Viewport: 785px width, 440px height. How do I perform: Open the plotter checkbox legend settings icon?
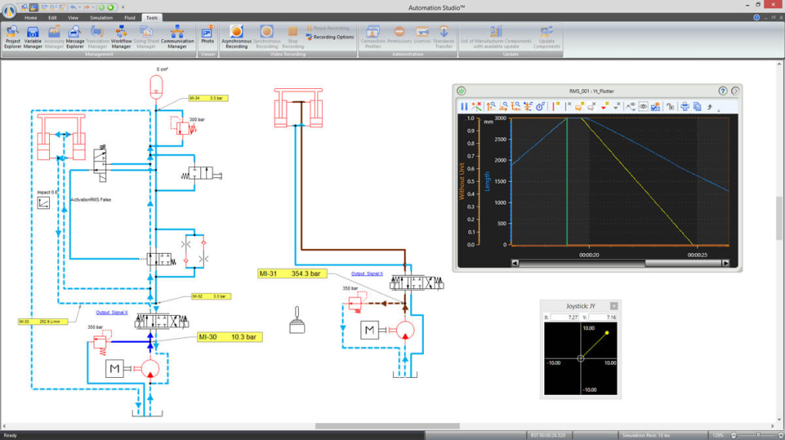coord(655,106)
